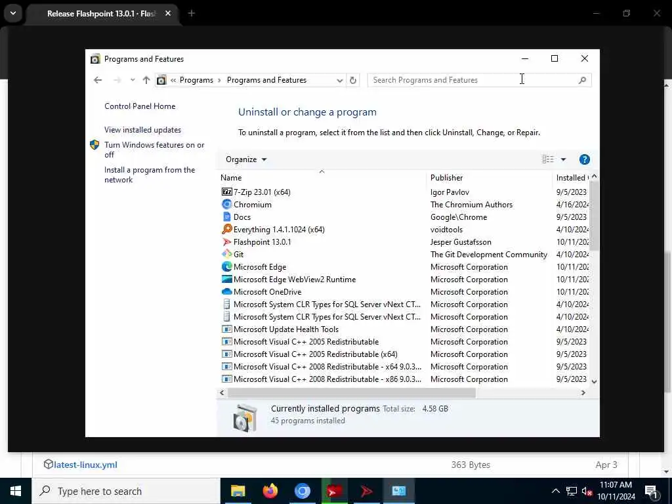The height and width of the screenshot is (504, 672).
Task: Click Programs and Features breadcrumb
Action: [x=266, y=80]
